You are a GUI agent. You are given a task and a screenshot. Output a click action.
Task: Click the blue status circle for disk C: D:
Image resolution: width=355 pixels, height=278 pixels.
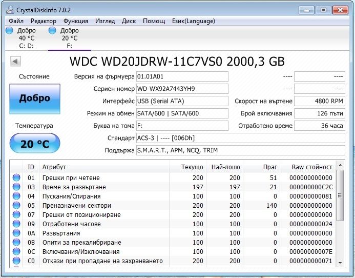9,30
